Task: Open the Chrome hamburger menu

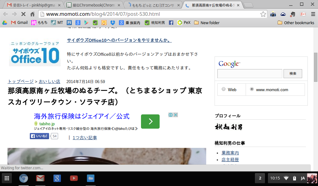Action: point(313,14)
